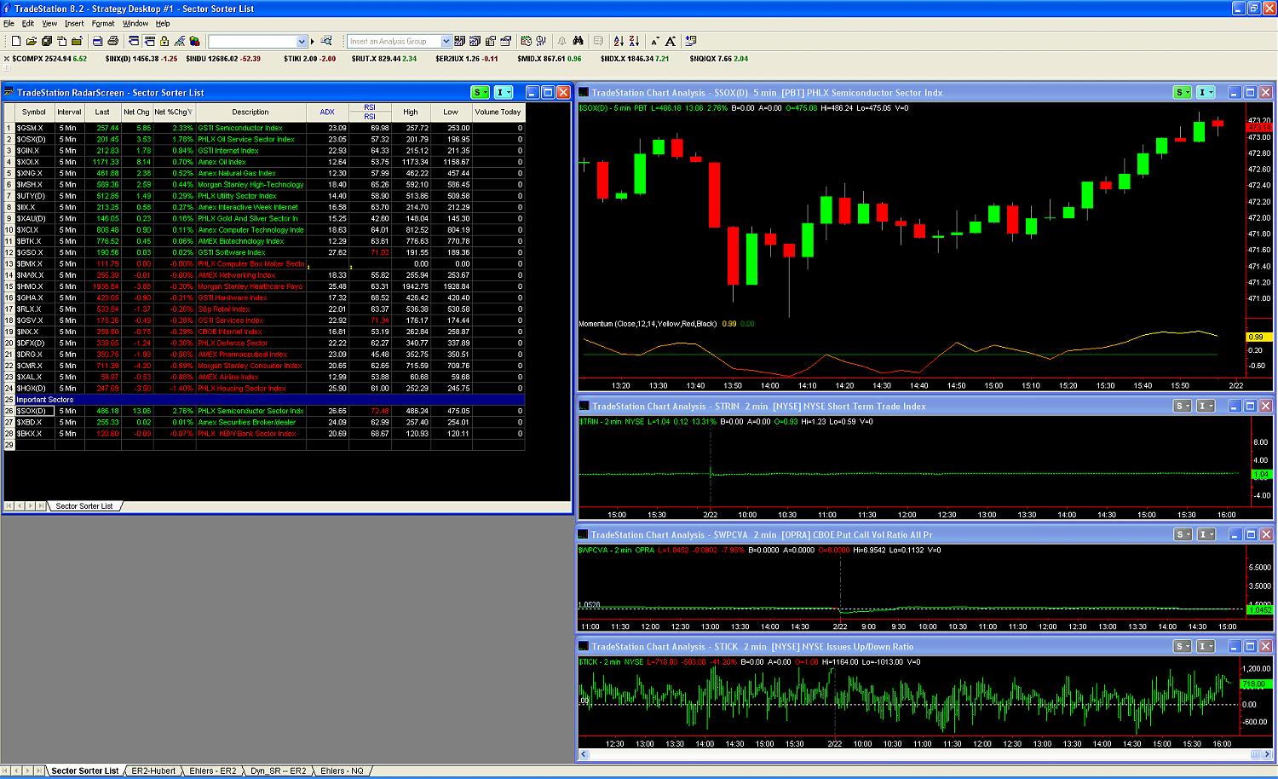Viewport: 1278px width, 779px height.
Task: Click the calendar schedule toolbar icon
Action: [527, 41]
